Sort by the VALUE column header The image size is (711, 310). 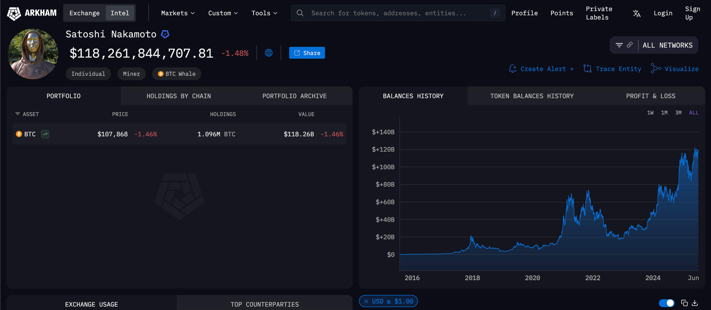306,114
